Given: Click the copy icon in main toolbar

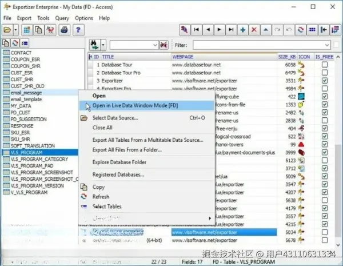Looking at the screenshot, I should click(38, 30).
